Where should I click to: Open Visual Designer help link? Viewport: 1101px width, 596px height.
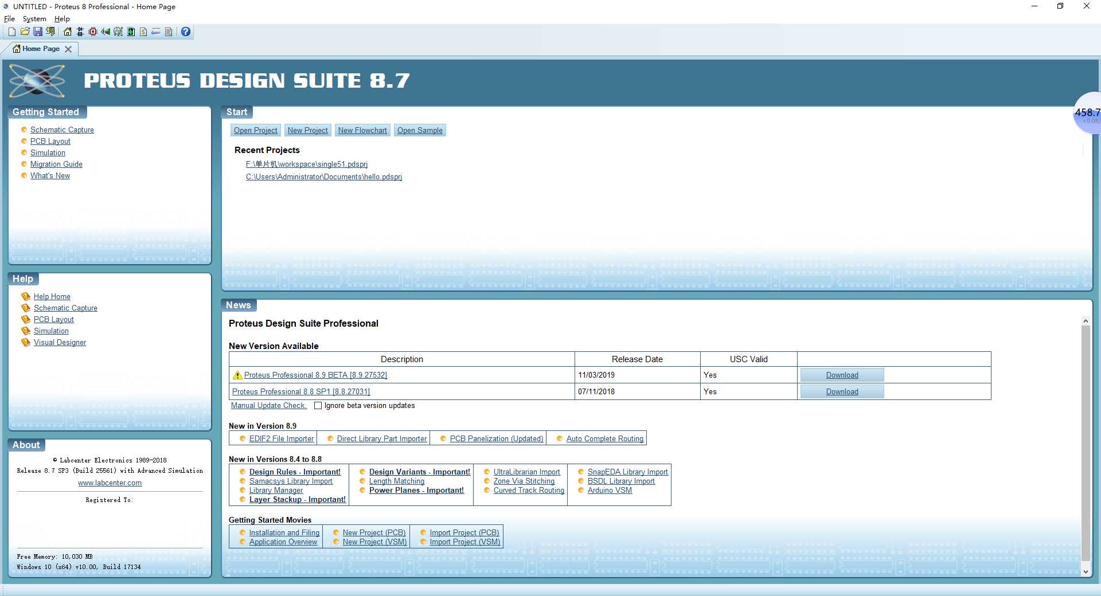click(60, 343)
